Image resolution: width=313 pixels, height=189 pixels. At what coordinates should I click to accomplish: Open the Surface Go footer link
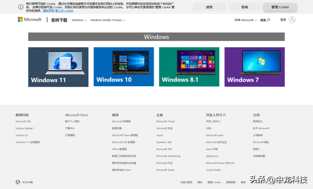click(x=21, y=135)
